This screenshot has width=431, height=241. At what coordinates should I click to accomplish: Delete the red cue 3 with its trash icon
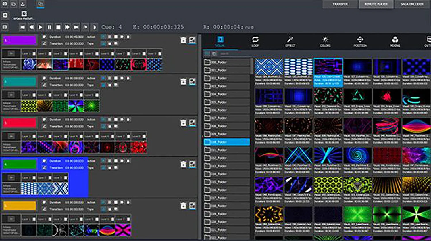[x=183, y=123]
